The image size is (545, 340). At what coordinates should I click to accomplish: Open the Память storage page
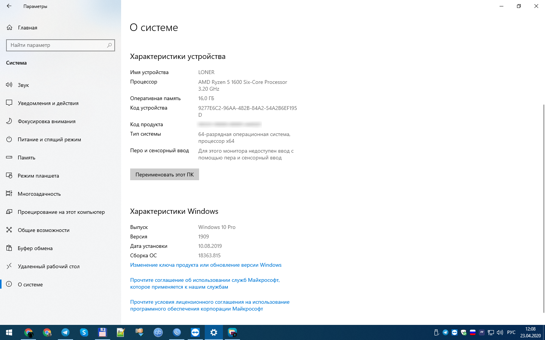tap(61, 158)
